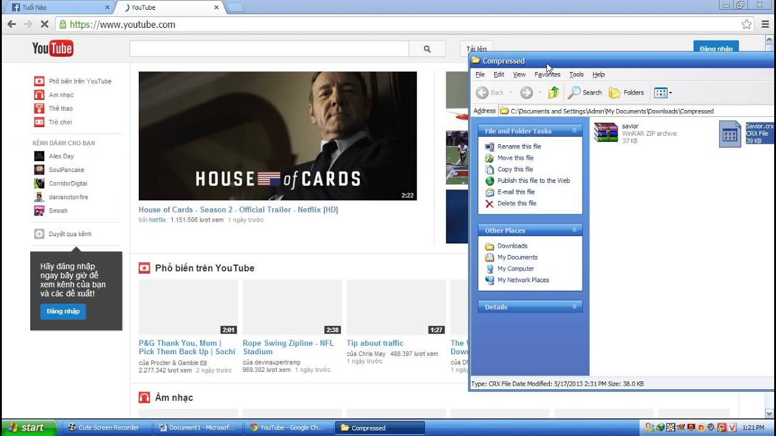The image size is (776, 436).
Task: Click the YouTube logo in the page header
Action: 53,48
